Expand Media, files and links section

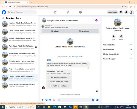pyautogui.click(x=118, y=54)
